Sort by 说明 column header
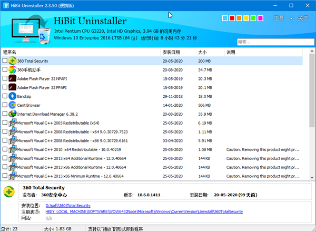Image resolution: width=316 pixels, height=232 pixels. coord(263,53)
